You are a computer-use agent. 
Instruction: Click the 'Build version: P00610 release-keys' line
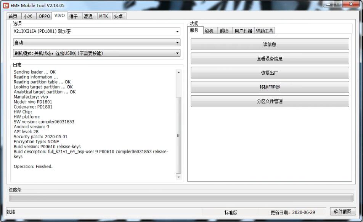coord(47,147)
